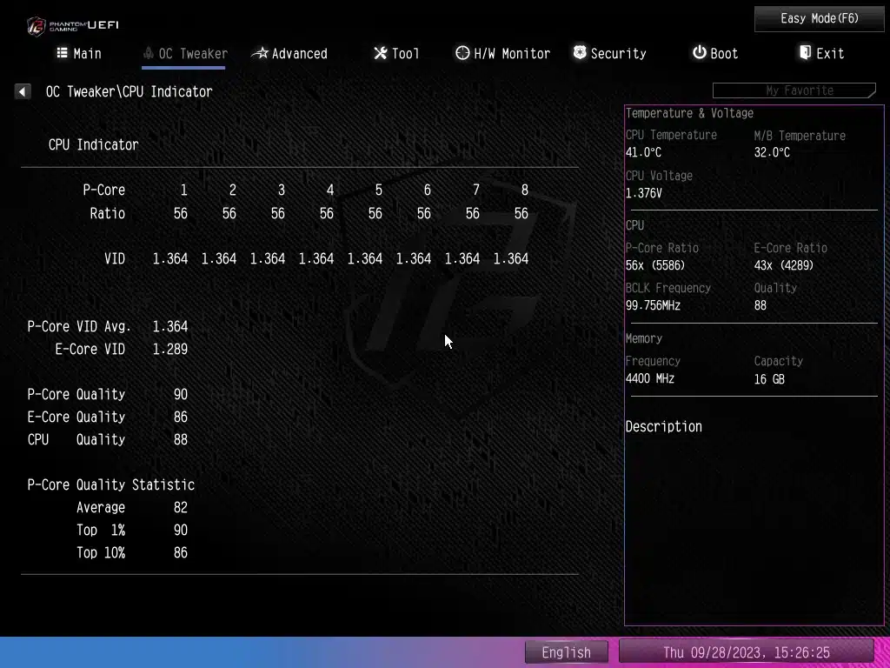
Task: Open the My Favorite panel
Action: (794, 90)
